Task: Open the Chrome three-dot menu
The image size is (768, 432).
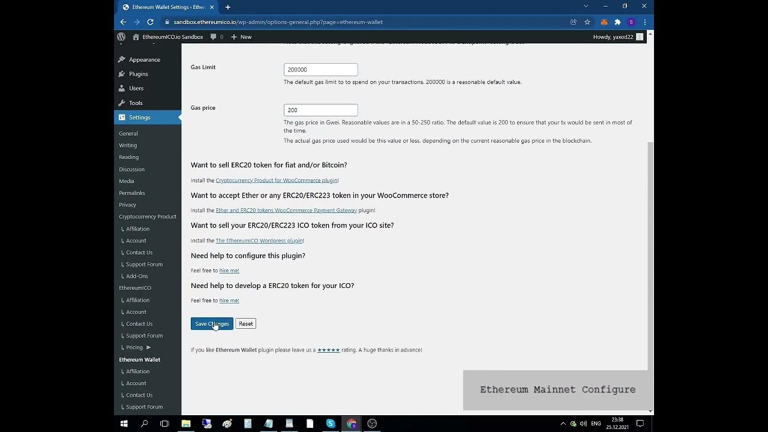Action: tap(644, 22)
